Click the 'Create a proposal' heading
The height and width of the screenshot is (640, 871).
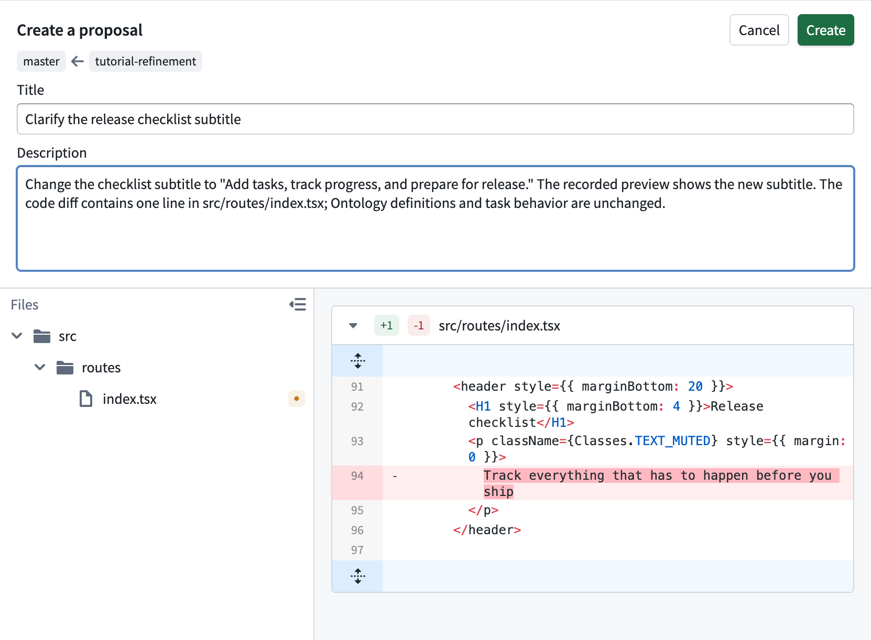pyautogui.click(x=80, y=30)
